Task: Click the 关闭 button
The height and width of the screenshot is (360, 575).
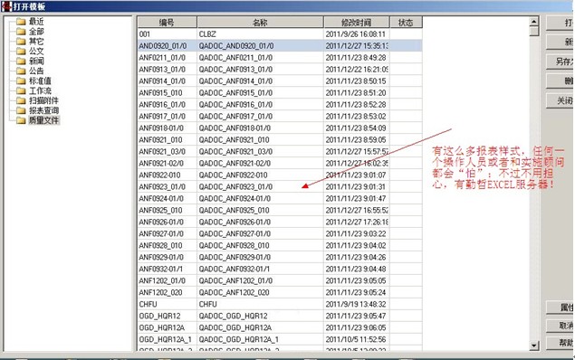Action: point(561,100)
